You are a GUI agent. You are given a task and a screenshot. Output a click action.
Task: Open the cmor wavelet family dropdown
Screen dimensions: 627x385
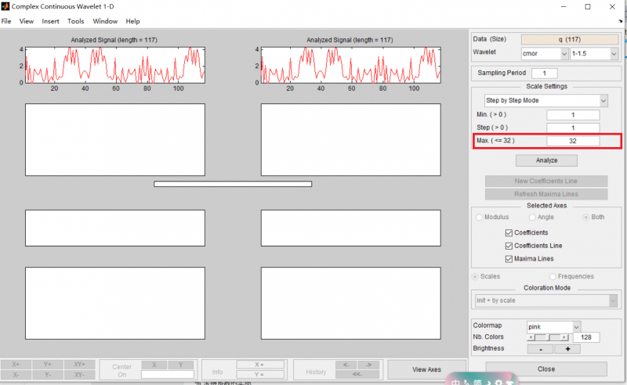[544, 53]
